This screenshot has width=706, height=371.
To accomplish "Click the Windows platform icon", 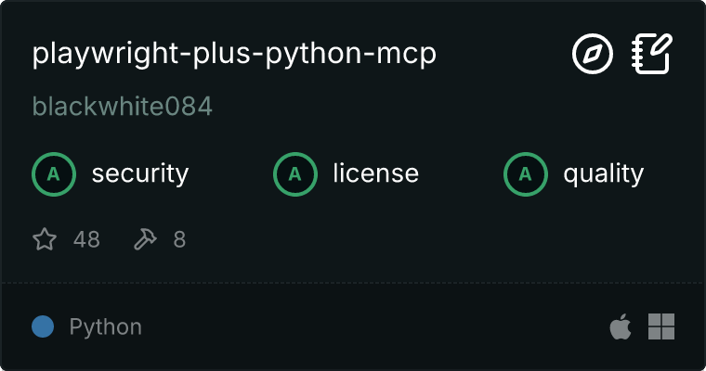I will (661, 326).
